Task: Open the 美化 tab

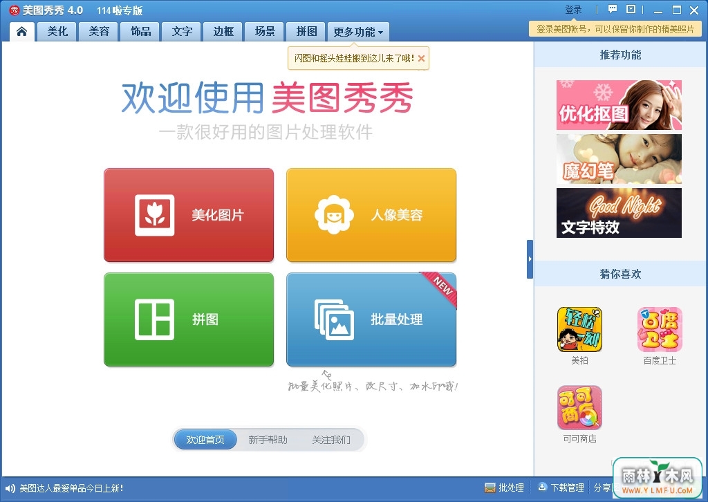Action: coord(57,32)
